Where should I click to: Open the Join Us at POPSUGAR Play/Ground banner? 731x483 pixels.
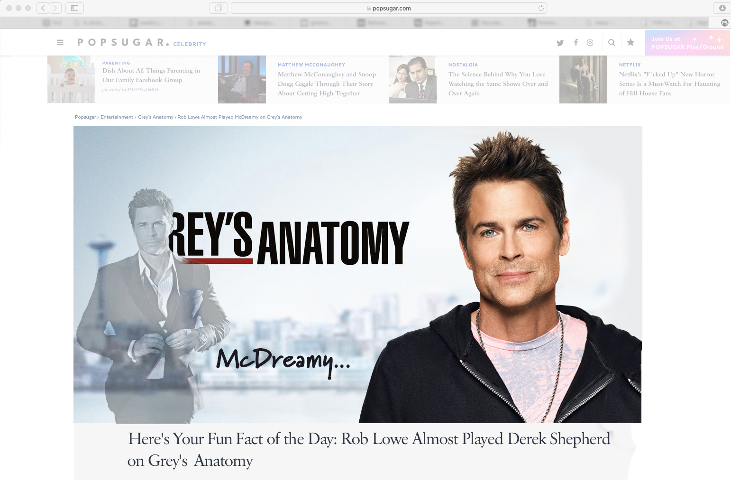coord(687,43)
